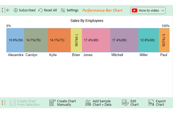Click Add Sample Chart + Data text
The height and width of the screenshot is (115, 173).
tap(102, 103)
